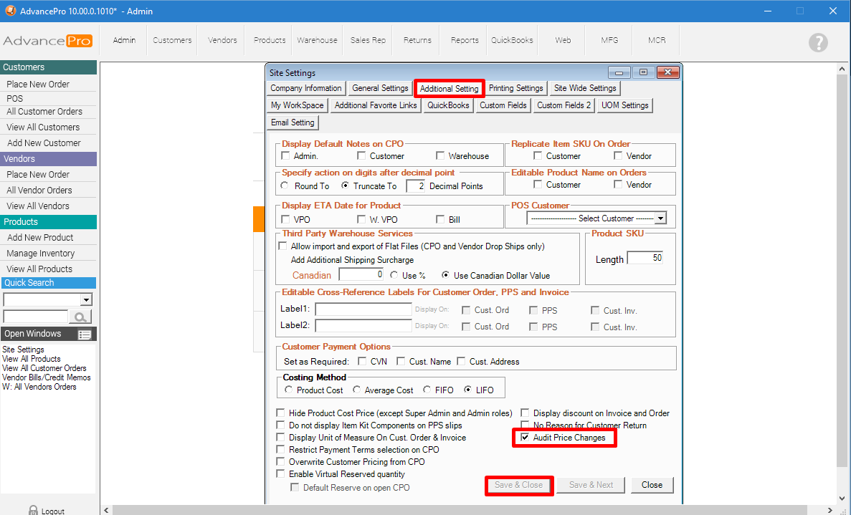851x515 pixels.
Task: Close Site Settings using red X icon
Action: click(667, 72)
